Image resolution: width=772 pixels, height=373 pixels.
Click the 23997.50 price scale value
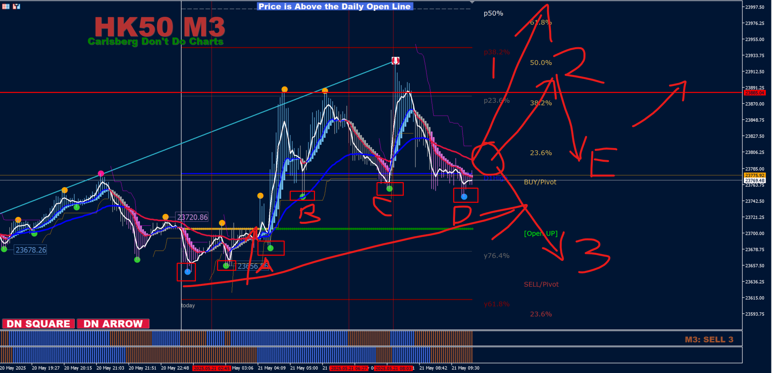755,7
